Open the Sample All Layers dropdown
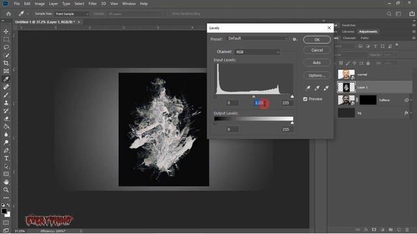The width and height of the screenshot is (417, 234). pos(134,14)
